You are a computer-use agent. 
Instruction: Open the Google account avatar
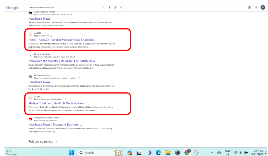(x=263, y=8)
